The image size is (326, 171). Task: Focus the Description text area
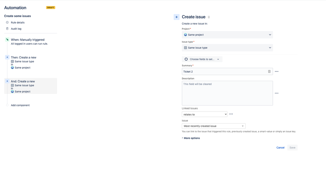click(227, 93)
